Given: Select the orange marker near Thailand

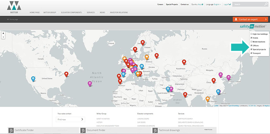Looking at the screenshot, I should (208, 99).
